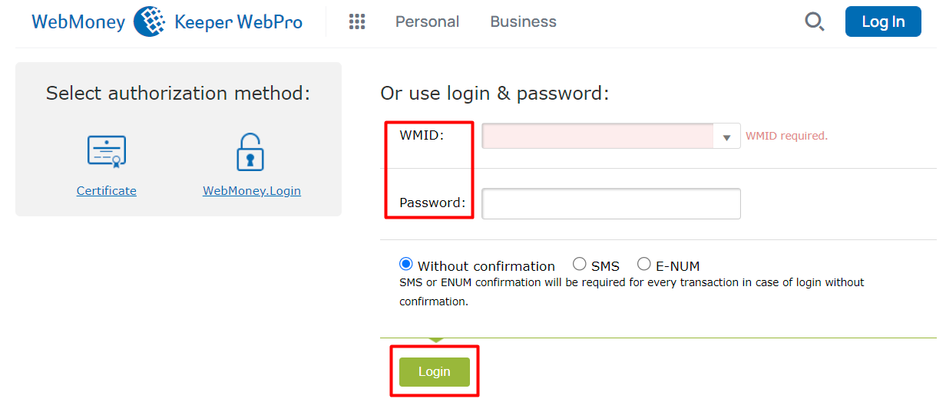
Task: Click into the Password field
Action: (x=611, y=204)
